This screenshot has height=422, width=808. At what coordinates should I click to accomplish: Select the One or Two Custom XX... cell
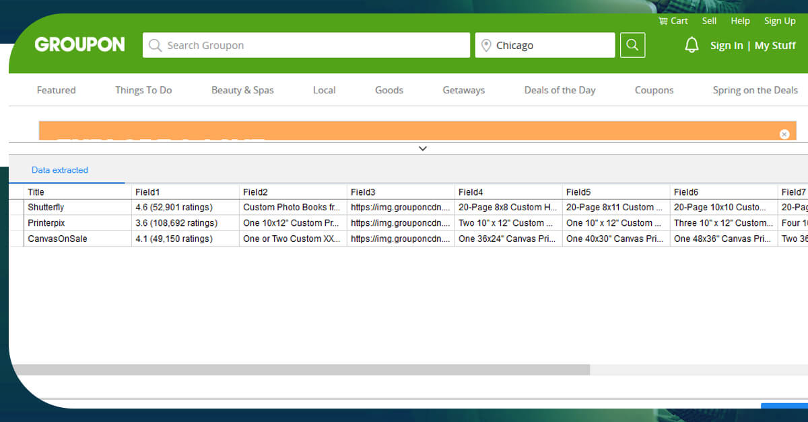coord(293,239)
